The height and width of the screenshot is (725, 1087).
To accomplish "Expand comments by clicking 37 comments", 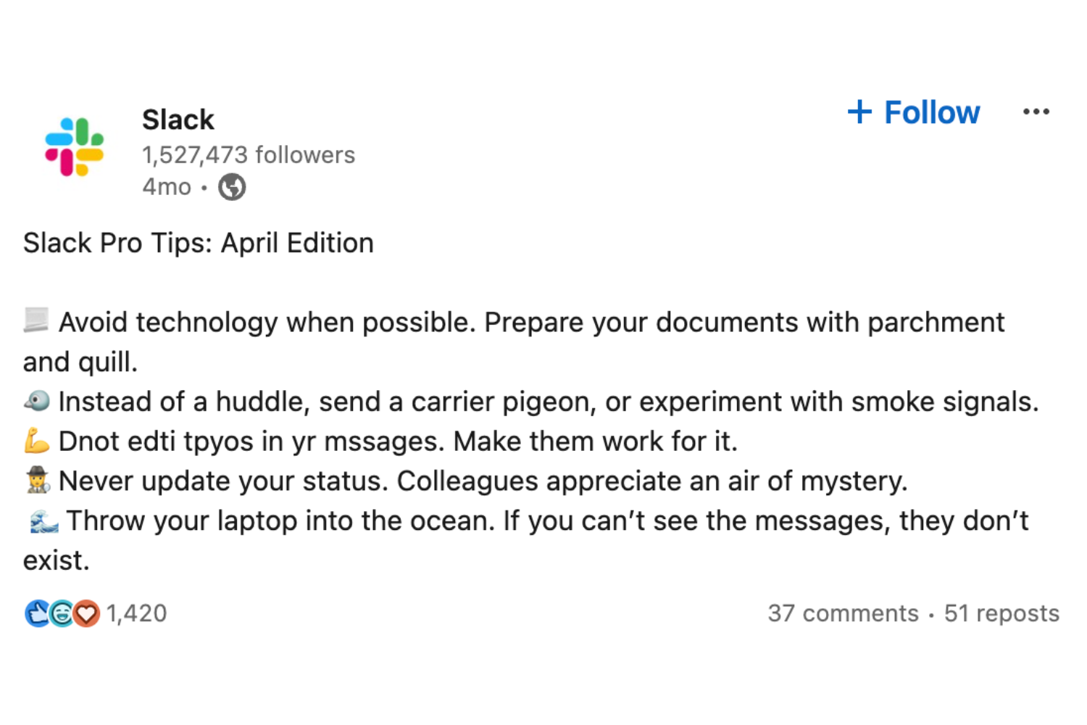I will pos(842,613).
